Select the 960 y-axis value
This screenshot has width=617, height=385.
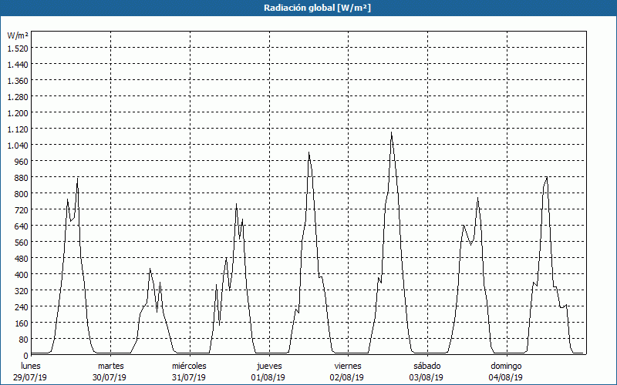pyautogui.click(x=22, y=162)
